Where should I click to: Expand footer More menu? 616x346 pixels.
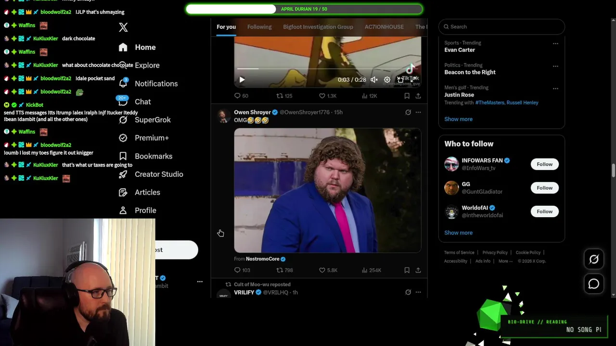tap(505, 261)
